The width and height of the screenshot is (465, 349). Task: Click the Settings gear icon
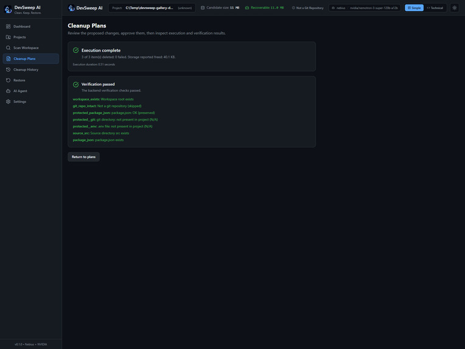coord(8,102)
